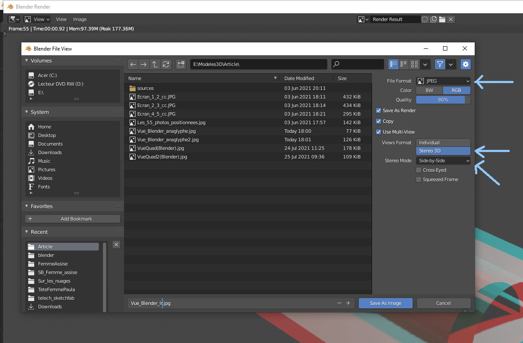The image size is (523, 343).
Task: Open the File Format JPEG dropdown
Action: (443, 81)
